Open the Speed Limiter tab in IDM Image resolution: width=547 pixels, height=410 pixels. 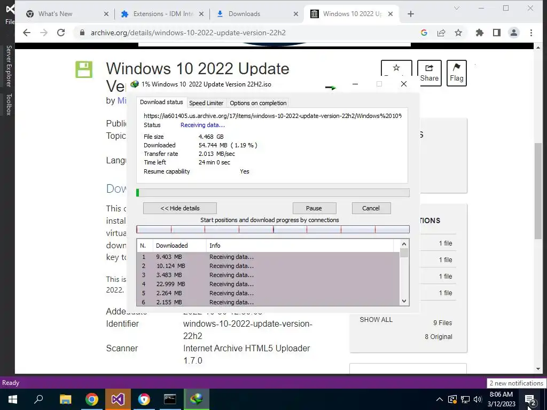[x=206, y=103]
